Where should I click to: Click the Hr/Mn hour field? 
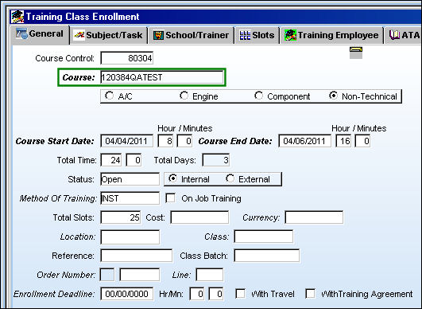point(197,294)
